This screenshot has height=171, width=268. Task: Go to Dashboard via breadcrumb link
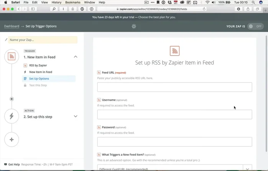[12, 26]
